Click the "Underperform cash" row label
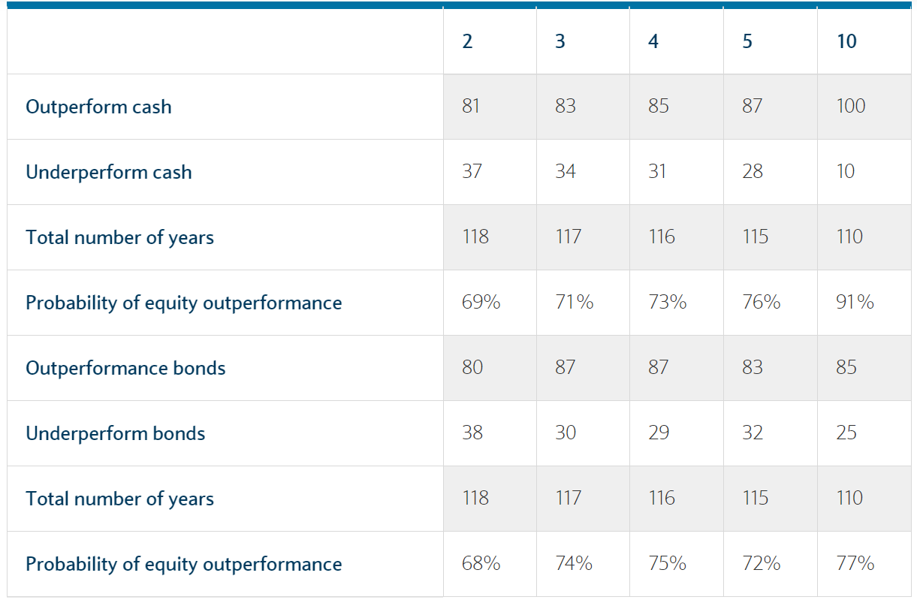This screenshot has height=609, width=917. coord(109,172)
